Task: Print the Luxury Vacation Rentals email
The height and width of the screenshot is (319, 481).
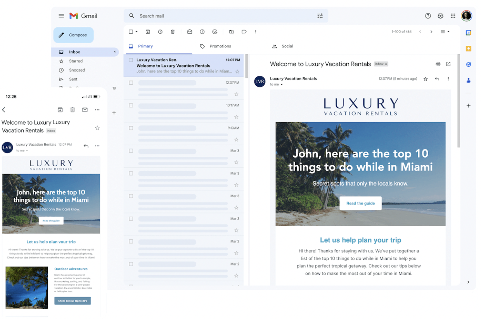Action: pyautogui.click(x=438, y=64)
